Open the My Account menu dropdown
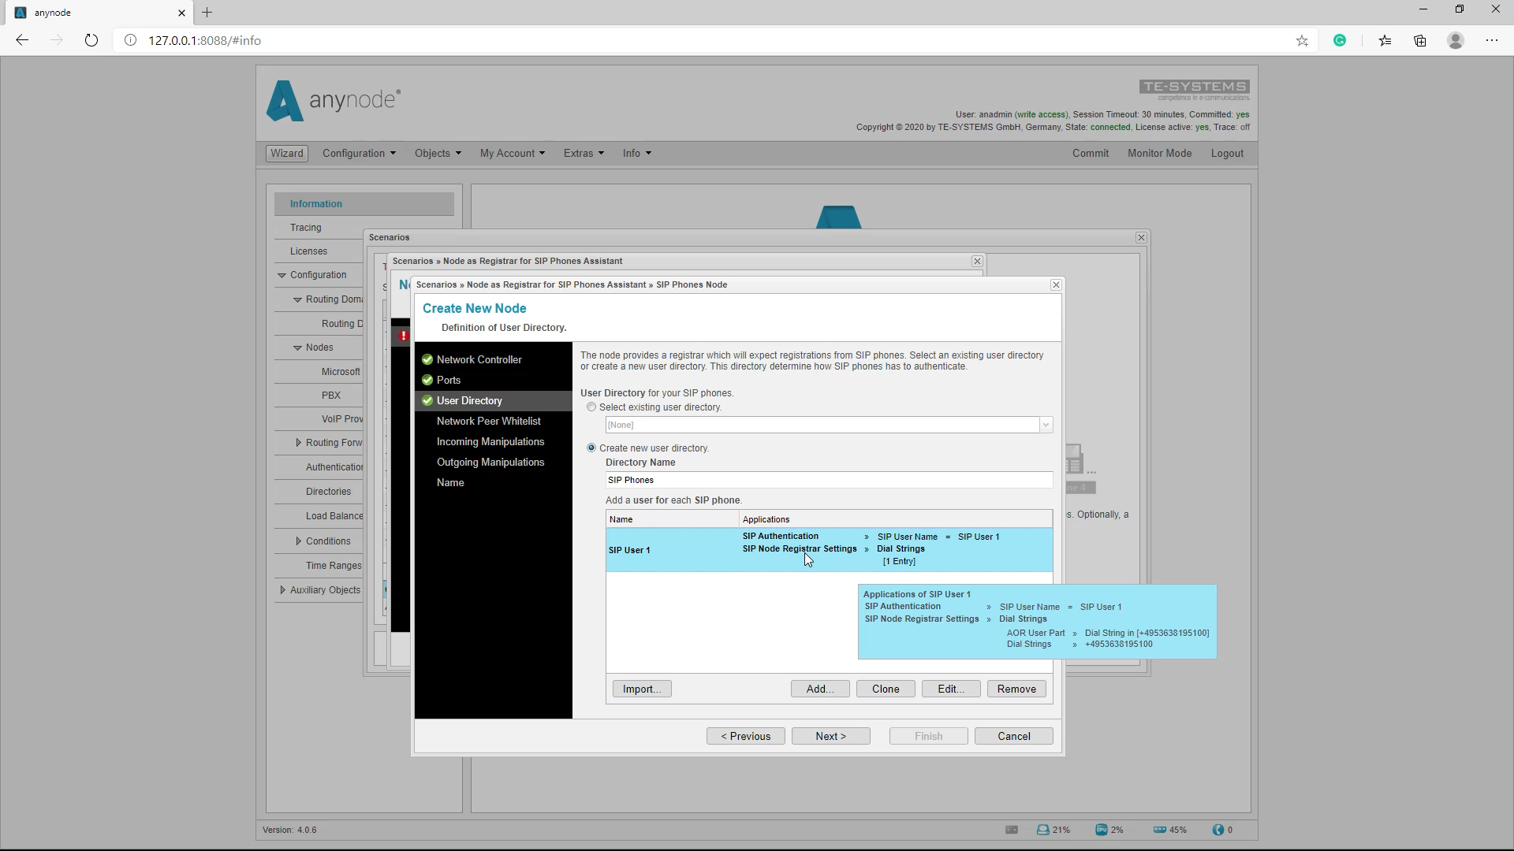Viewport: 1514px width, 851px height. [x=513, y=154]
